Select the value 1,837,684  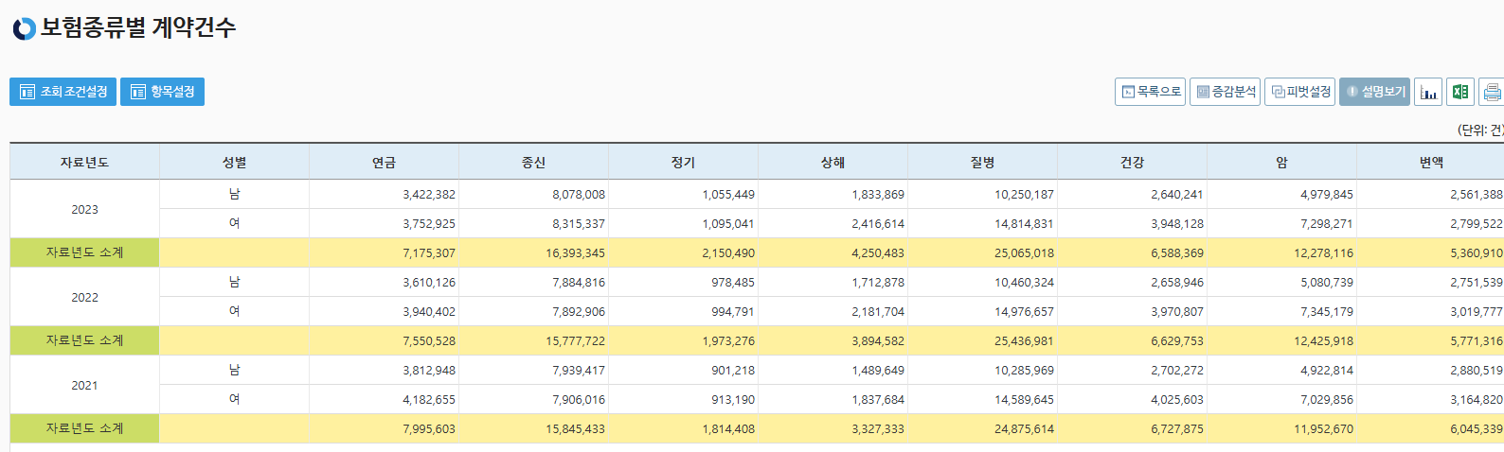[x=878, y=400]
